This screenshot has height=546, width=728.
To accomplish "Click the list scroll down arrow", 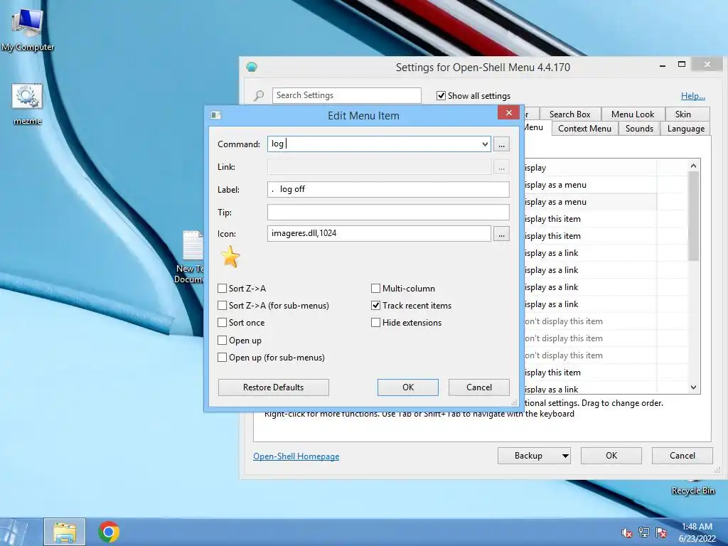I will [x=693, y=387].
